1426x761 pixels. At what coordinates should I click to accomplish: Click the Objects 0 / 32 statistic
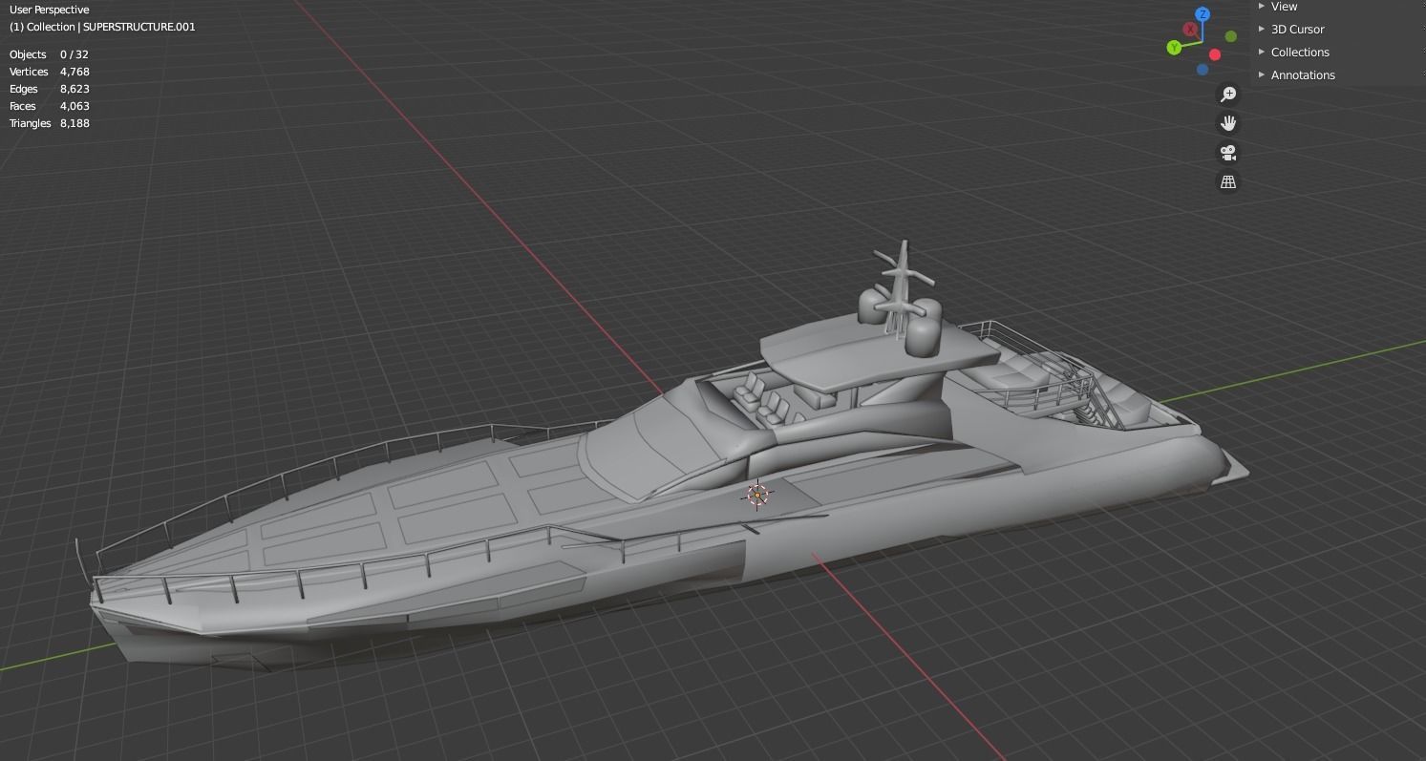point(49,54)
